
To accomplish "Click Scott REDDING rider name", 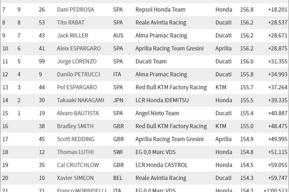I will point(76,139).
